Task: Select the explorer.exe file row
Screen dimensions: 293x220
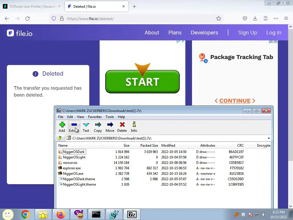Action: click(x=164, y=168)
